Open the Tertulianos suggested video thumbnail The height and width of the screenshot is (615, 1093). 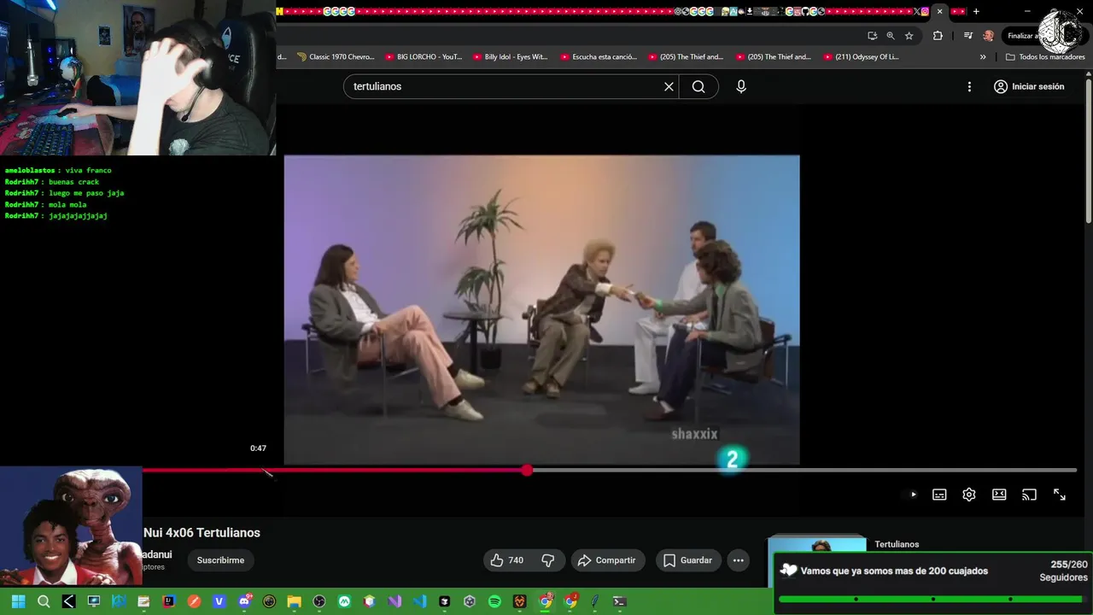pos(817,545)
